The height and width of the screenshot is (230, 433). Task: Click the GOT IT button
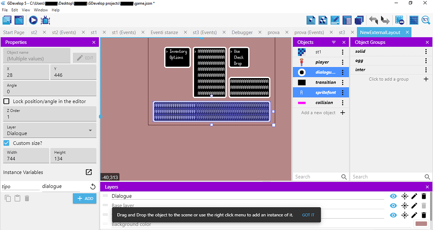click(x=308, y=215)
